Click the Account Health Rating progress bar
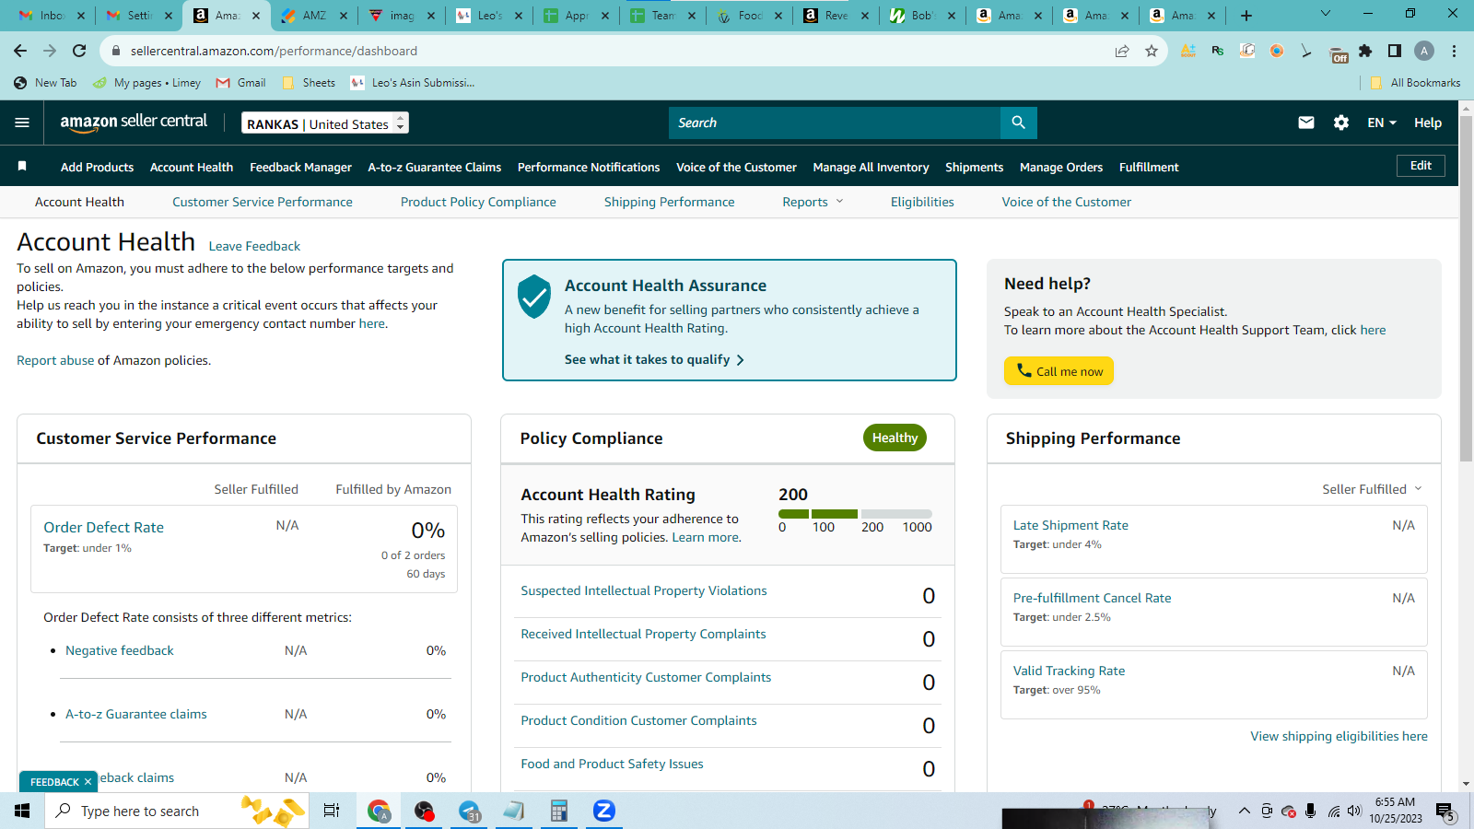1474x829 pixels. pyautogui.click(x=855, y=514)
